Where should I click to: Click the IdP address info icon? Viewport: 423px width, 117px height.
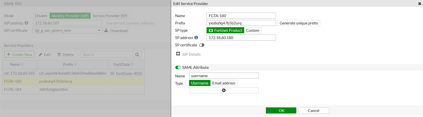click(x=26, y=23)
